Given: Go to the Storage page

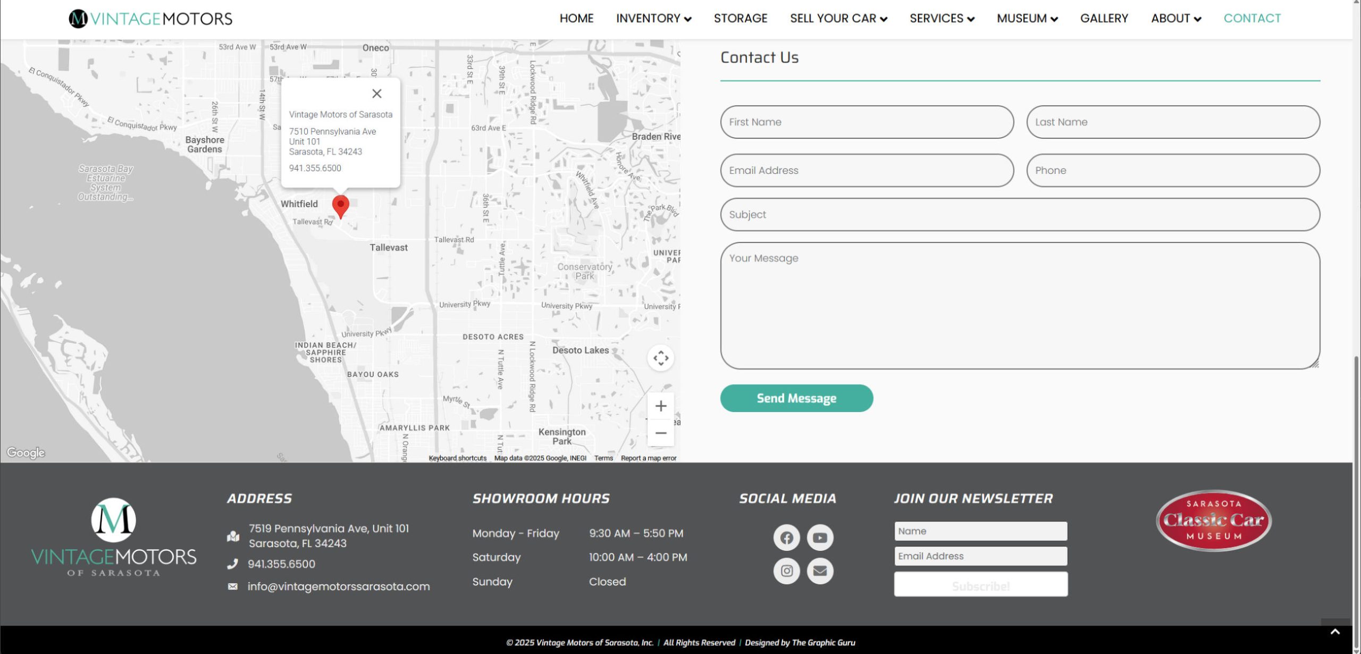Looking at the screenshot, I should tap(740, 19).
